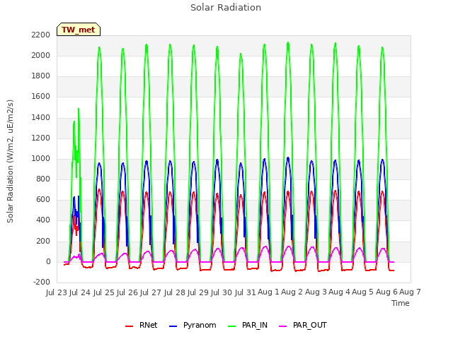
Task: Click the Jul 29 x-axis tick label
Action: [x=198, y=292]
